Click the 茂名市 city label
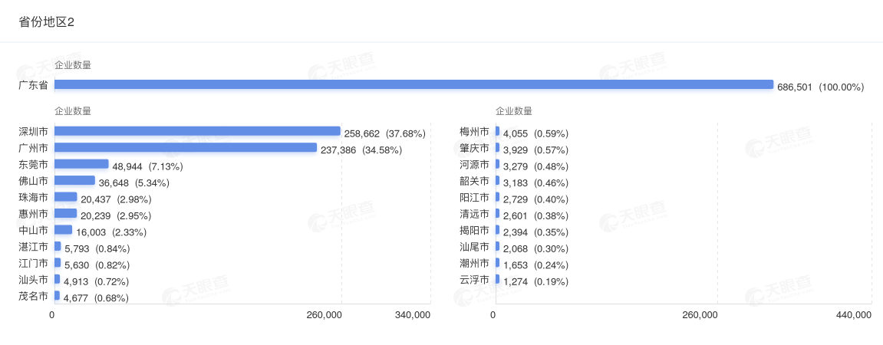The width and height of the screenshot is (883, 345). click(x=33, y=297)
